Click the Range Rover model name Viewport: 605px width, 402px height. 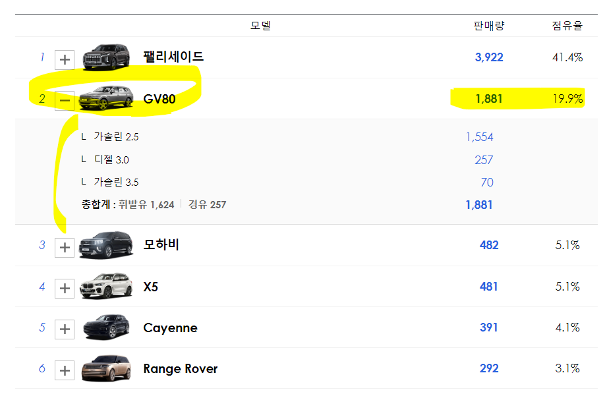[180, 369]
